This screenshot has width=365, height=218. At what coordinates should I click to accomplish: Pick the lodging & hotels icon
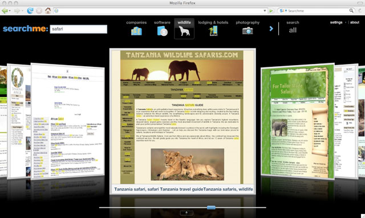coord(213,31)
